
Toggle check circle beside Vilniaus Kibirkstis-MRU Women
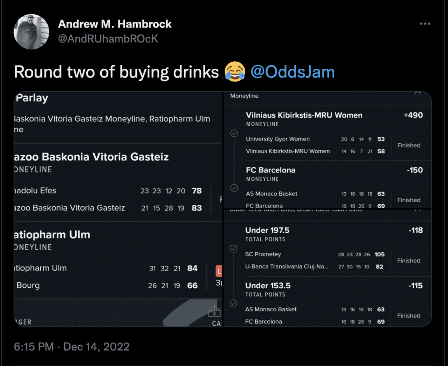point(234,133)
